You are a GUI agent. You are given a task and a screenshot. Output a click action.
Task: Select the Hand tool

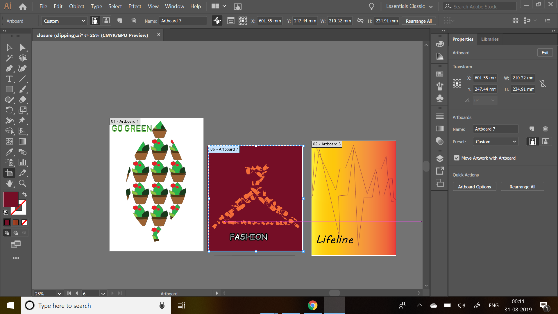pos(9,183)
